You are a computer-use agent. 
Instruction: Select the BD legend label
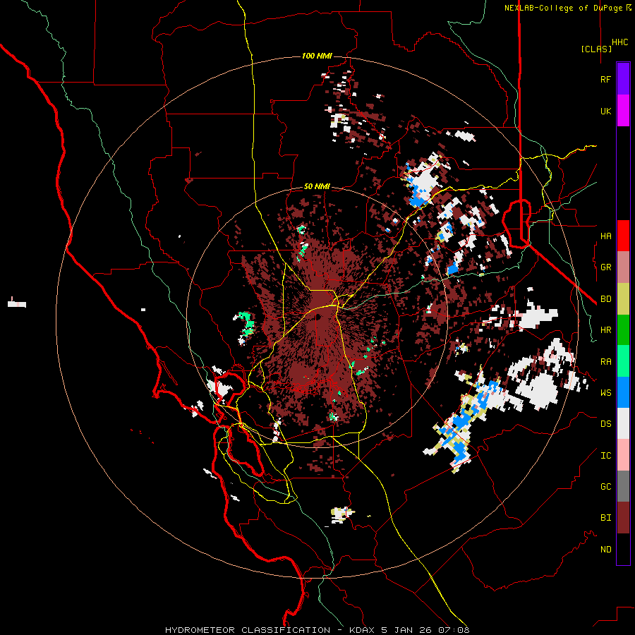click(x=605, y=299)
